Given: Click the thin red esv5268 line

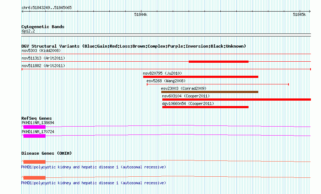Looking at the screenshot, I should [218, 84].
